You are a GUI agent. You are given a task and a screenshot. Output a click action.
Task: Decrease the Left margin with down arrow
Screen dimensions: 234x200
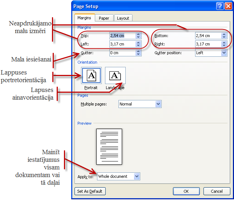coord(138,46)
